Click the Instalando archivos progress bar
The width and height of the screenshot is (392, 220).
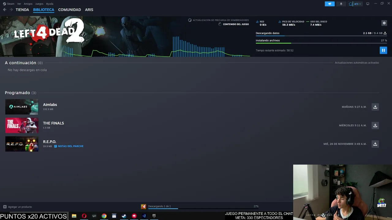click(321, 43)
